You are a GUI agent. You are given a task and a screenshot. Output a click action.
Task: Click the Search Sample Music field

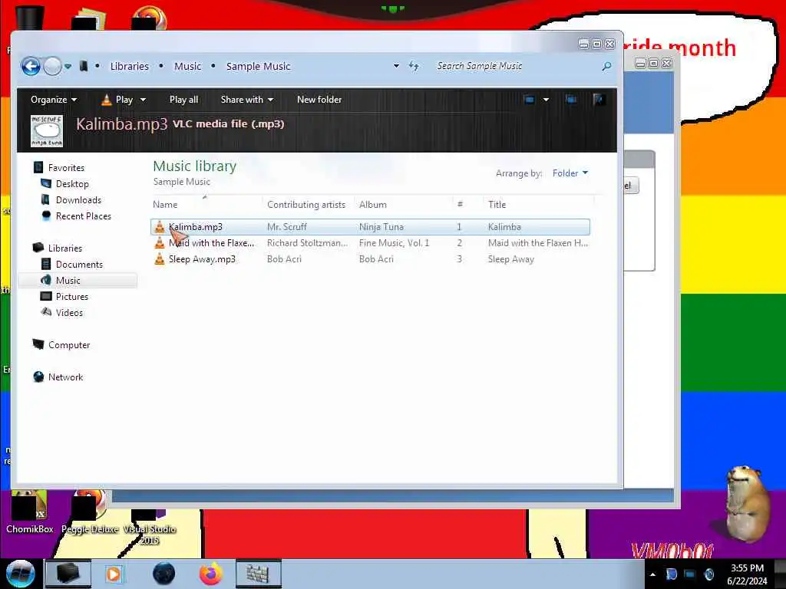point(517,66)
